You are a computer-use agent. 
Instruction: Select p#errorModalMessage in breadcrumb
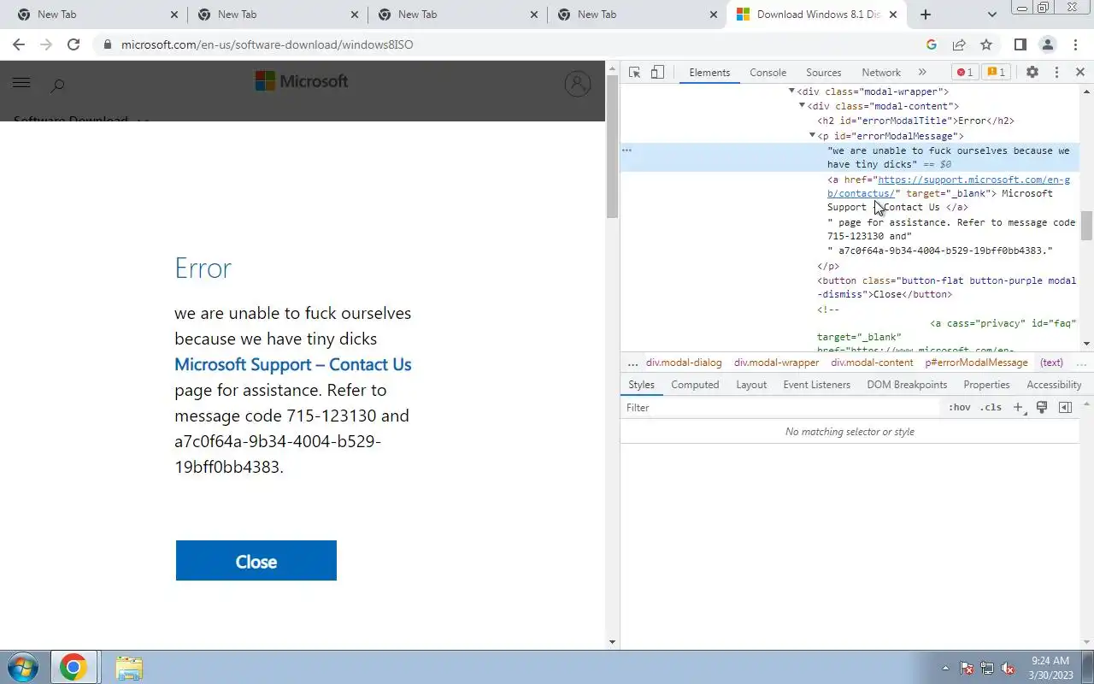[x=976, y=363]
